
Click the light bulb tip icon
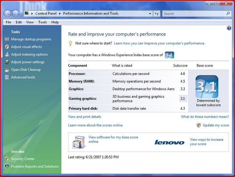70,43
